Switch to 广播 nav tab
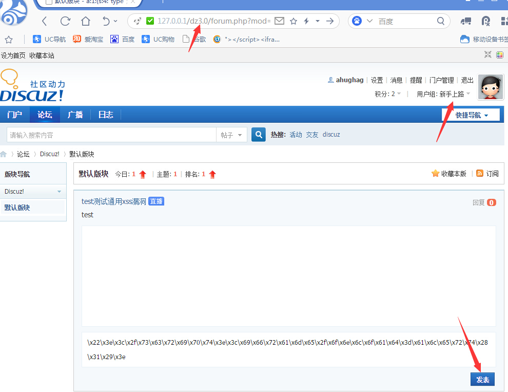508x392 pixels. point(75,115)
